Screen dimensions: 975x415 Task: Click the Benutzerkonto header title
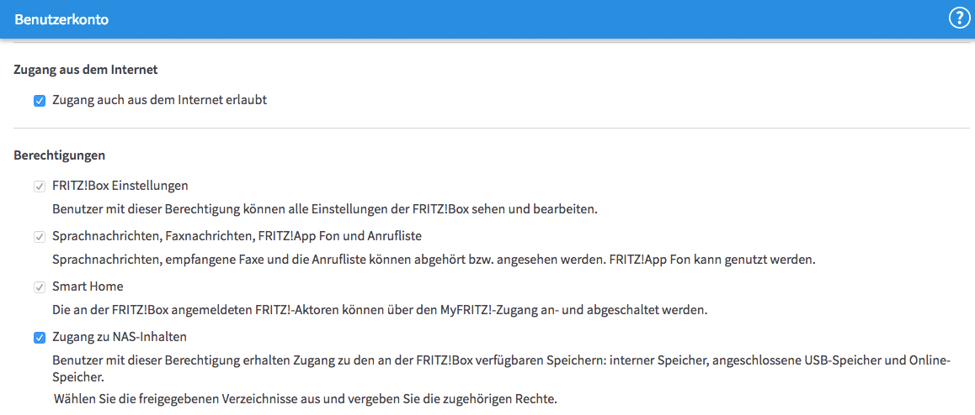pos(61,20)
